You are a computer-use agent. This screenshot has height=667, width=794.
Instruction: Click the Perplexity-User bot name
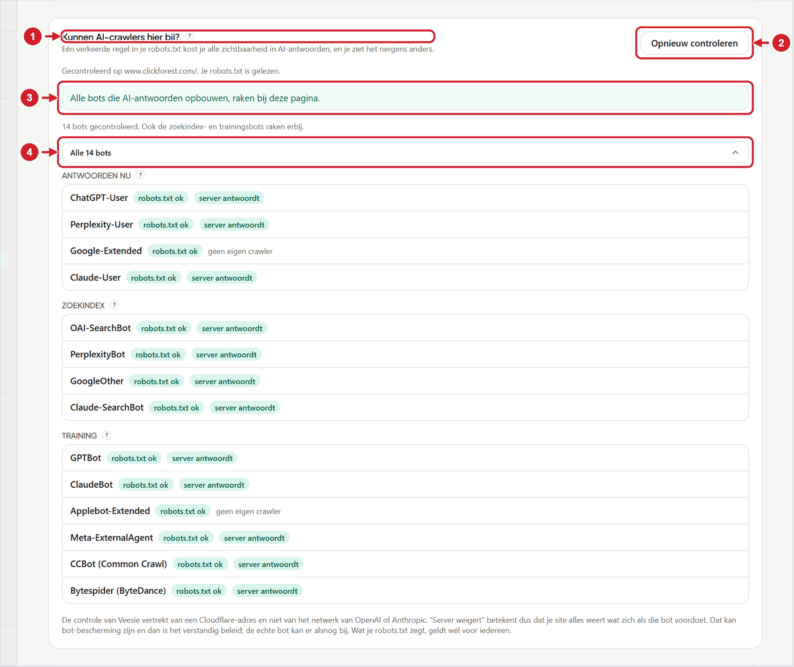102,225
